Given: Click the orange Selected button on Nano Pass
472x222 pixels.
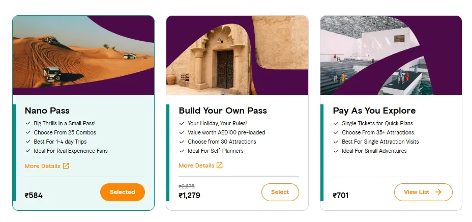Looking at the screenshot, I should 123,192.
